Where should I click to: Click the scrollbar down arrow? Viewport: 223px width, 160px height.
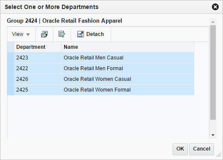click(213, 135)
